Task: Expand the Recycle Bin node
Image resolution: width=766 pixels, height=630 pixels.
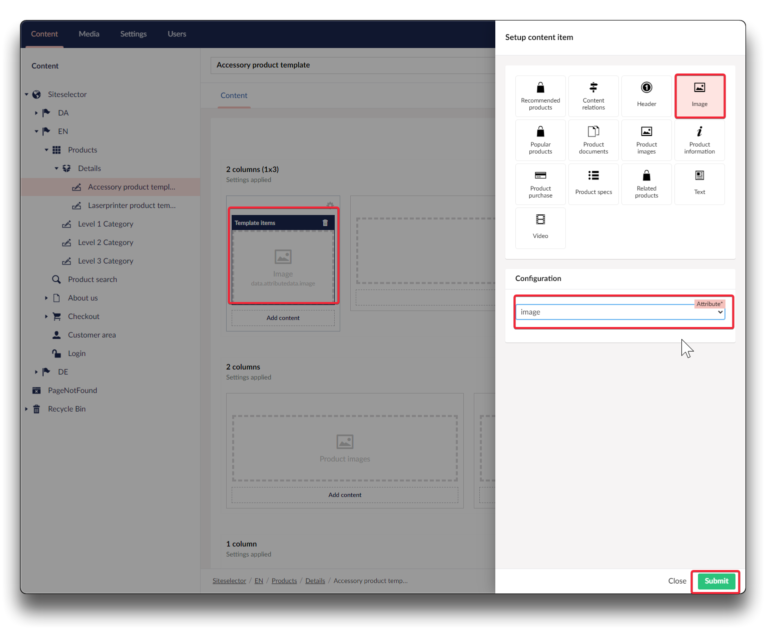Action: [x=27, y=409]
